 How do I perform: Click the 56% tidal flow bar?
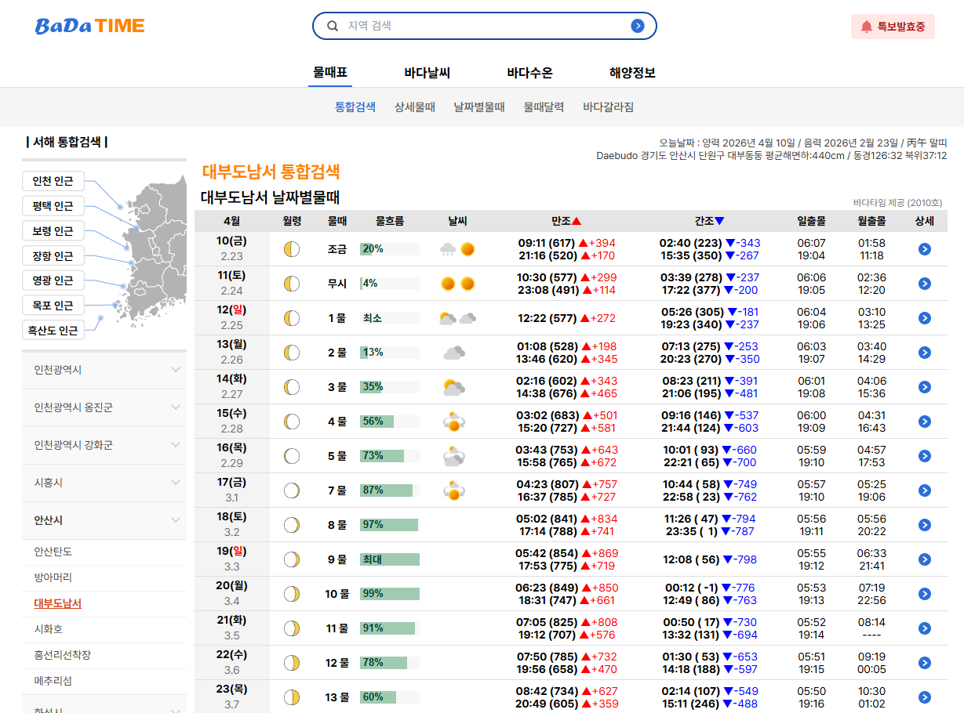tap(390, 422)
